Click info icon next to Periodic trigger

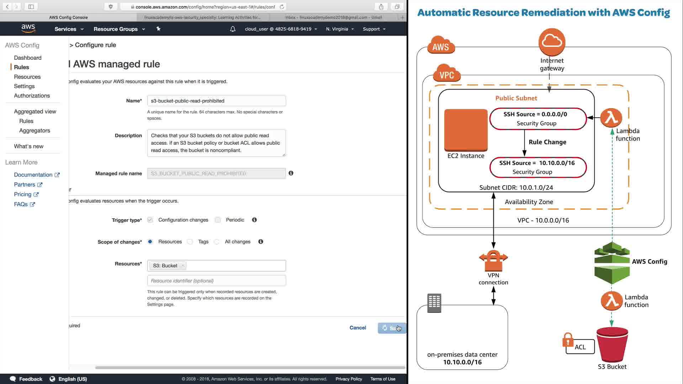254,220
